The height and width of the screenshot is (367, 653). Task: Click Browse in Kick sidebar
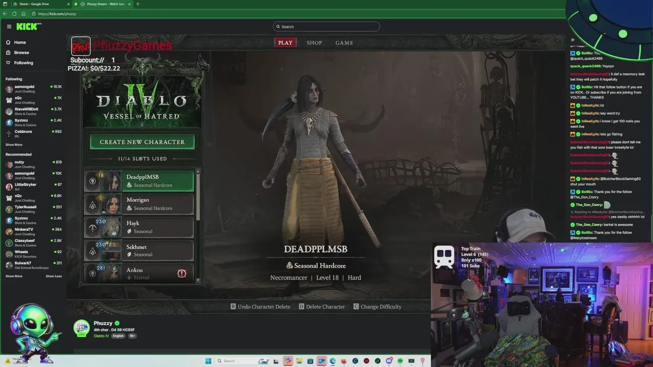[21, 53]
